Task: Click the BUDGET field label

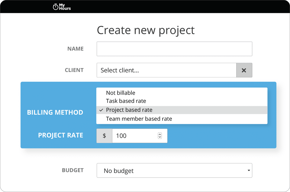Action: [72, 170]
